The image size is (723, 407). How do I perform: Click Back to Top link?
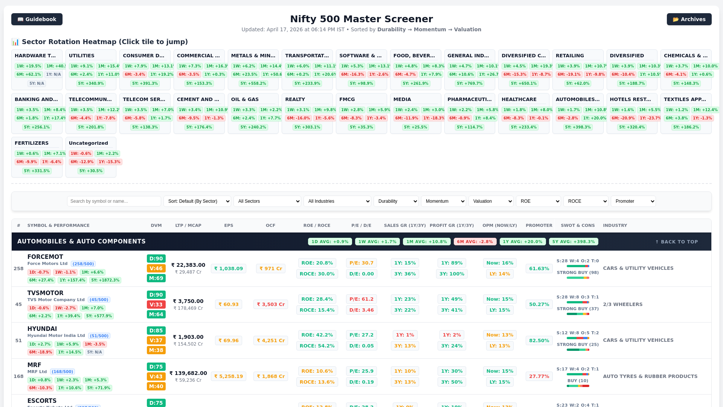(676, 242)
